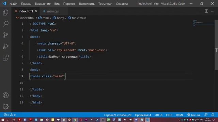Click the closing </head> tag

point(36,63)
